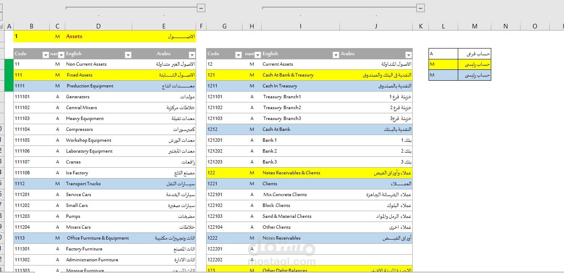Open the left table's Code filter dropdown
564x273 pixels.
pyautogui.click(x=46, y=55)
